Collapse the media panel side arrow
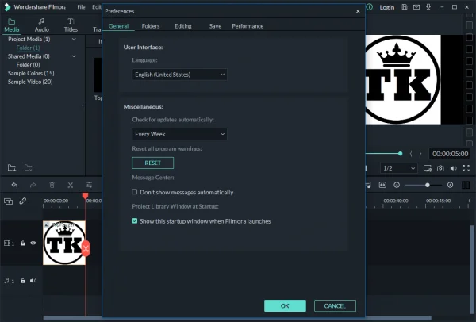Image resolution: width=476 pixels, height=322 pixels. coord(83,105)
